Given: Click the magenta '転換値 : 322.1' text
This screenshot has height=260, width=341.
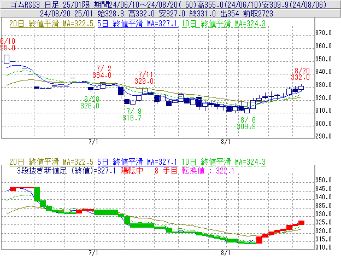Looking at the screenshot, I should point(208,170).
